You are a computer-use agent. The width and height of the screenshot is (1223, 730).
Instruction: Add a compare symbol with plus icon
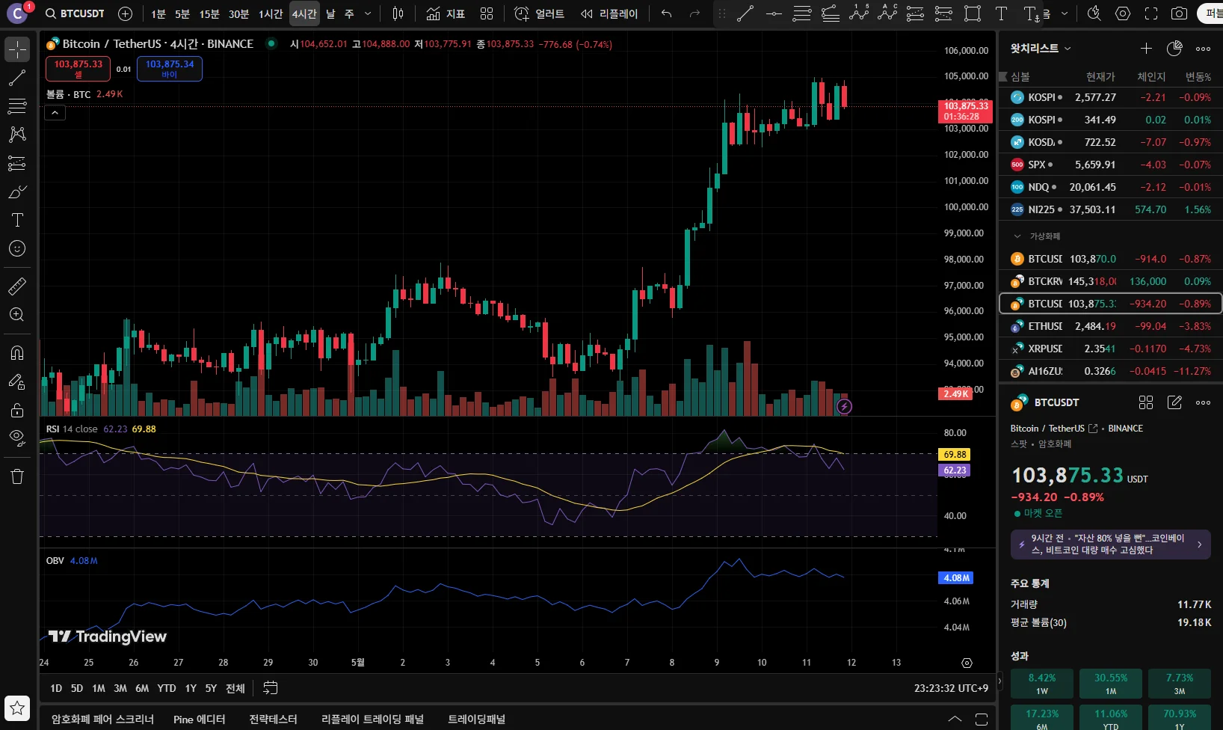(126, 13)
